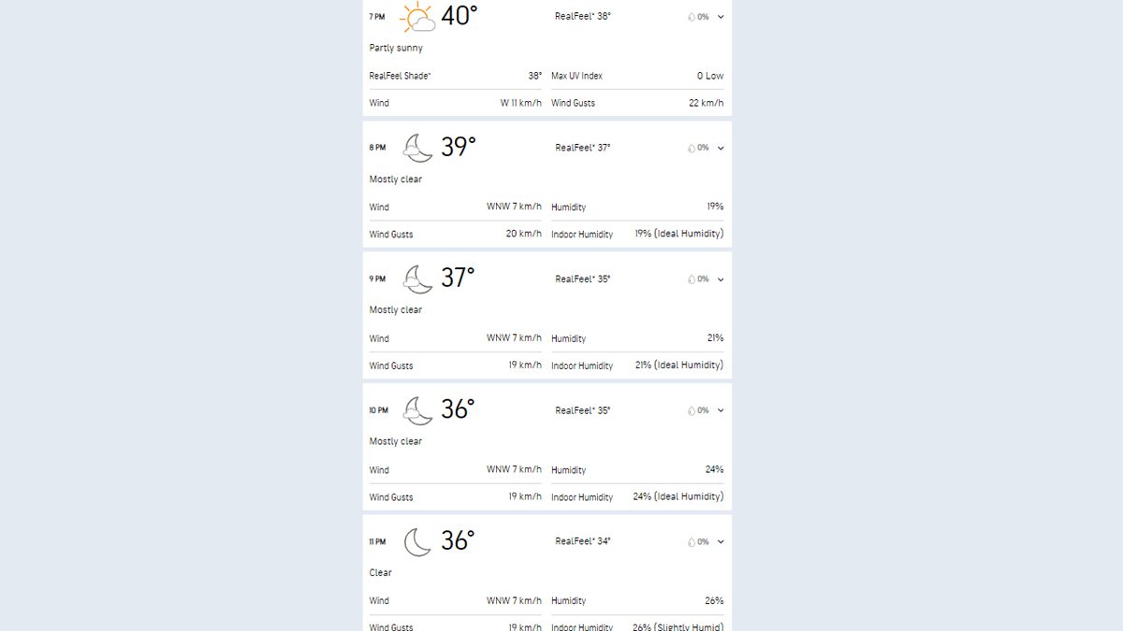Click the 36° temperature at 11 PM
This screenshot has height=631, width=1123.
pos(458,540)
